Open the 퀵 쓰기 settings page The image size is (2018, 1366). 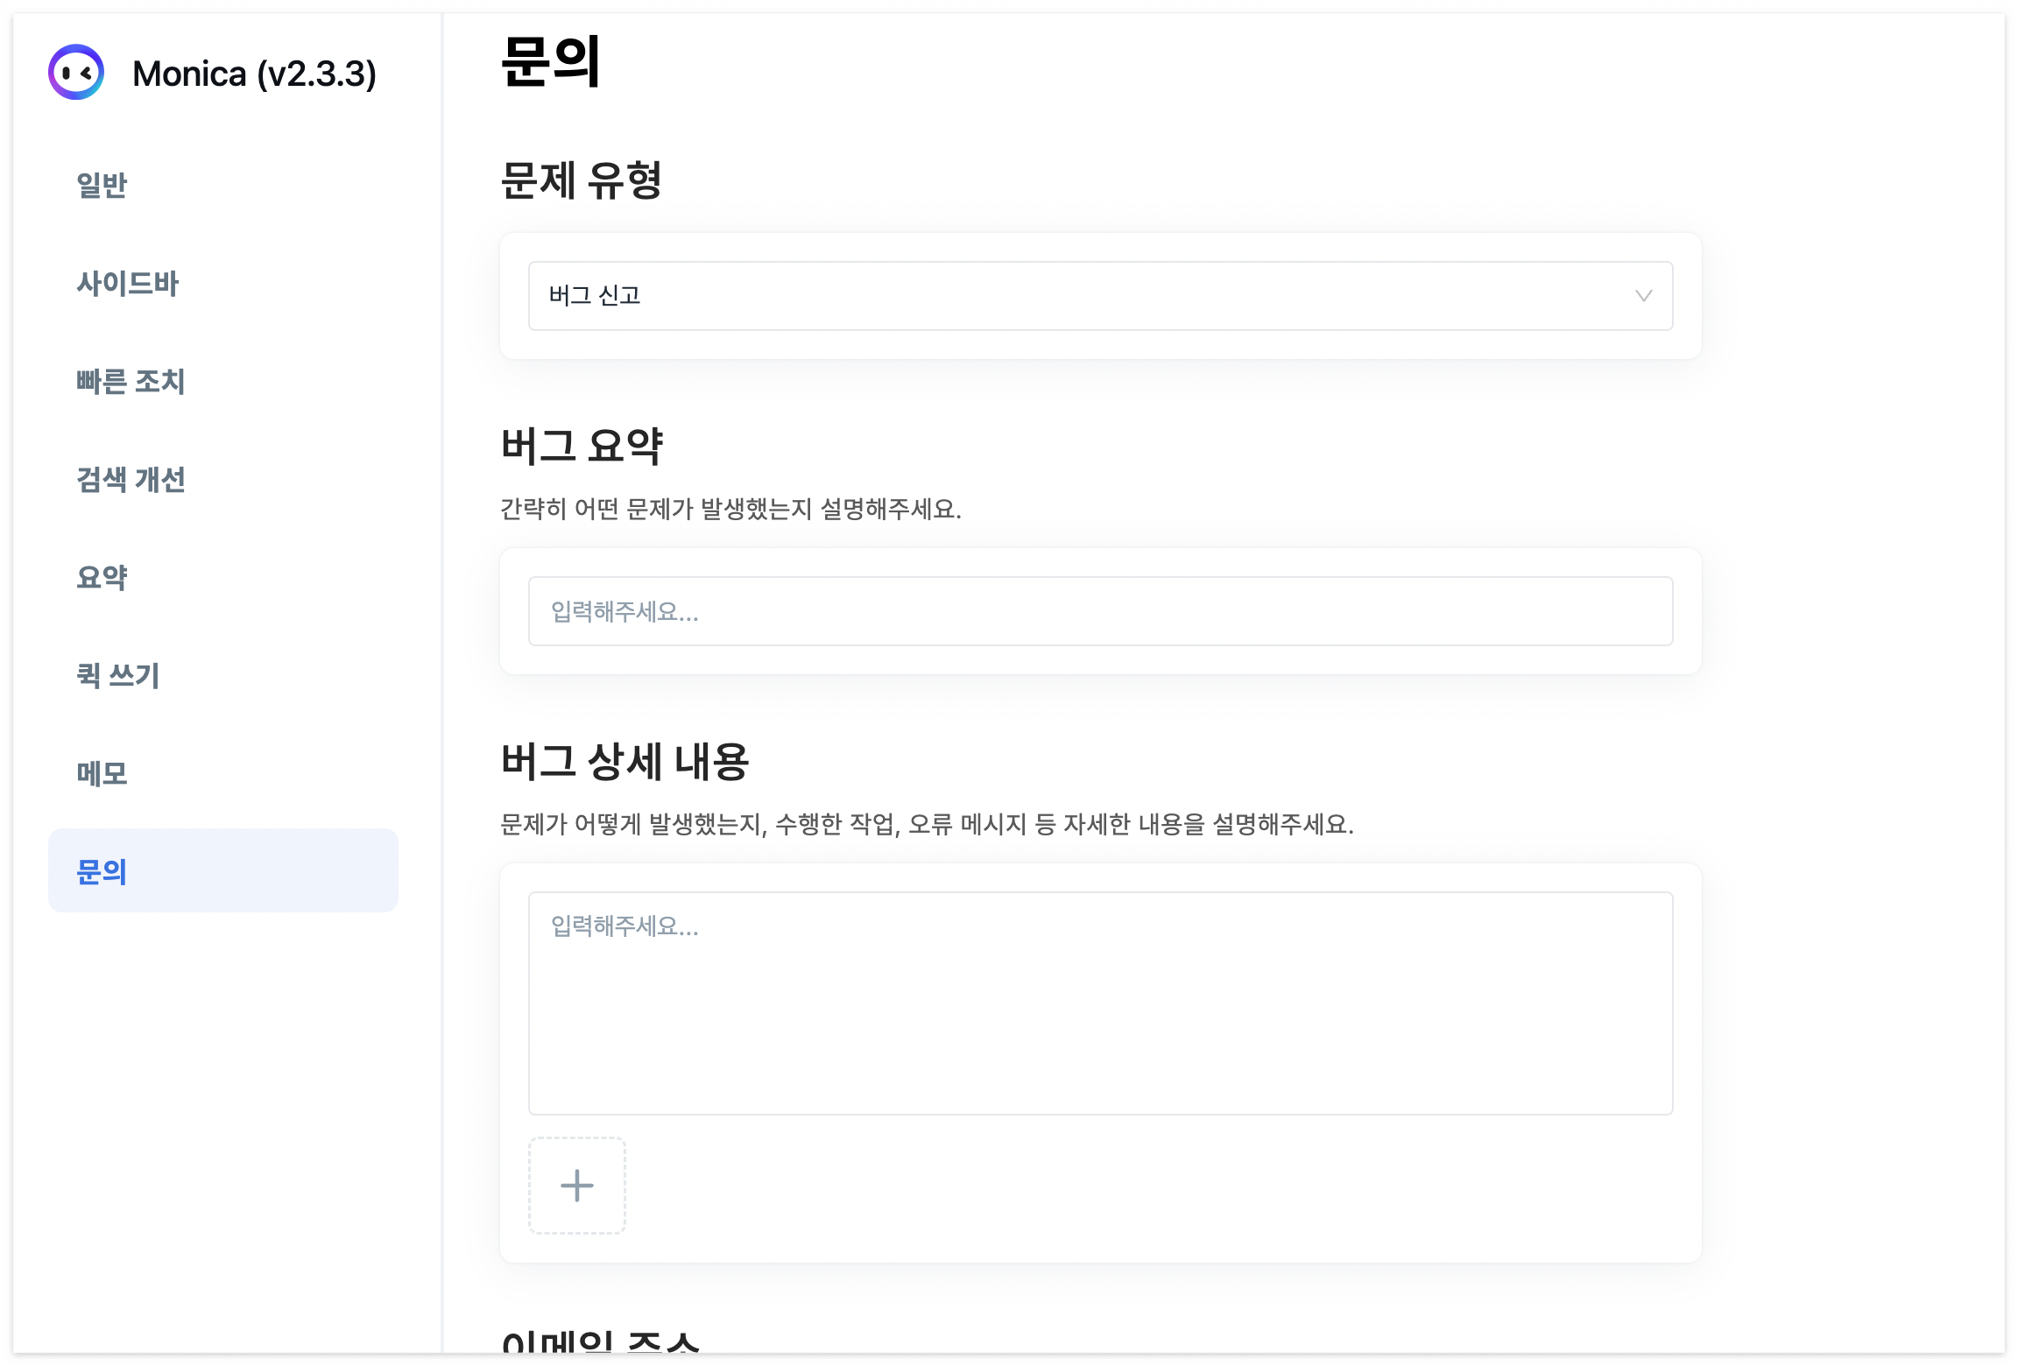pyautogui.click(x=117, y=676)
